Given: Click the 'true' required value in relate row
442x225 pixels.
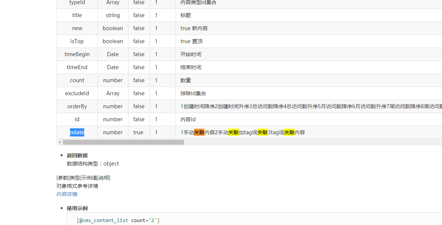Looking at the screenshot, I should [x=138, y=132].
